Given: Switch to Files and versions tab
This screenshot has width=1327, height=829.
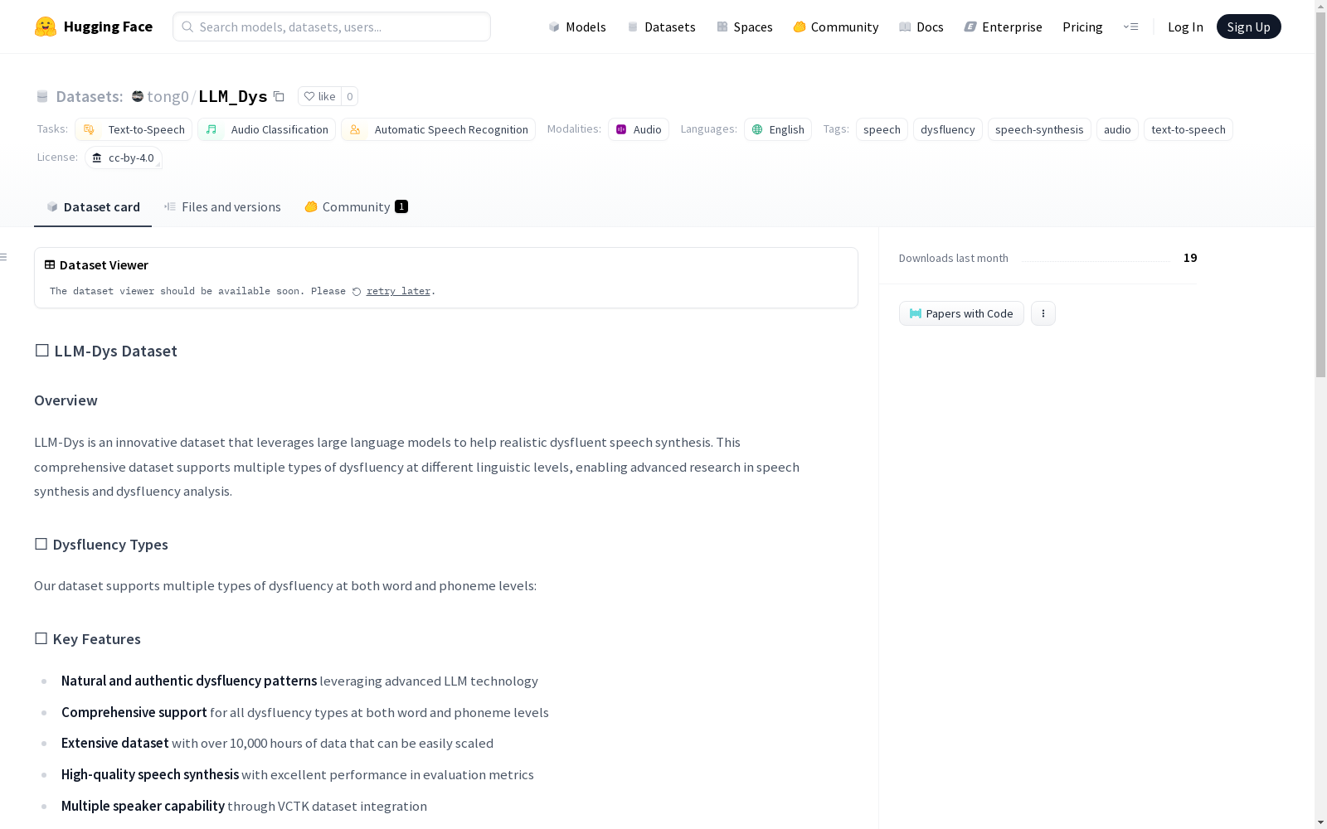Looking at the screenshot, I should pos(222,207).
